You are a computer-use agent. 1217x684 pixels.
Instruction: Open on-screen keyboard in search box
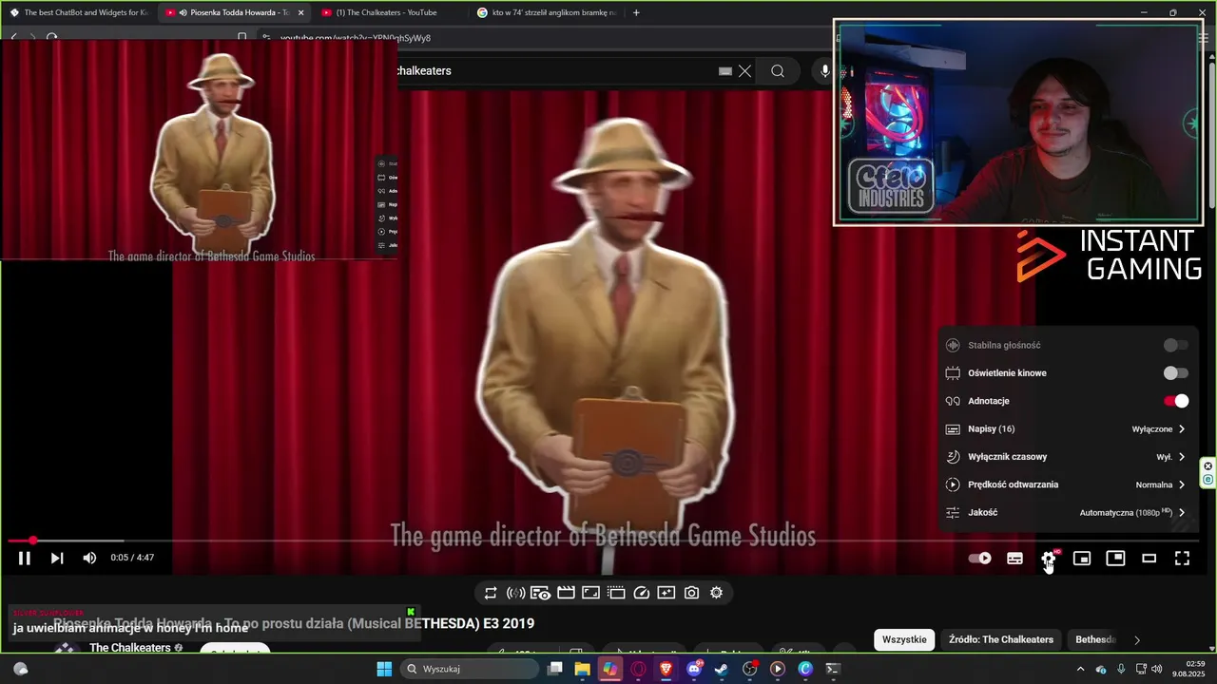(x=725, y=71)
